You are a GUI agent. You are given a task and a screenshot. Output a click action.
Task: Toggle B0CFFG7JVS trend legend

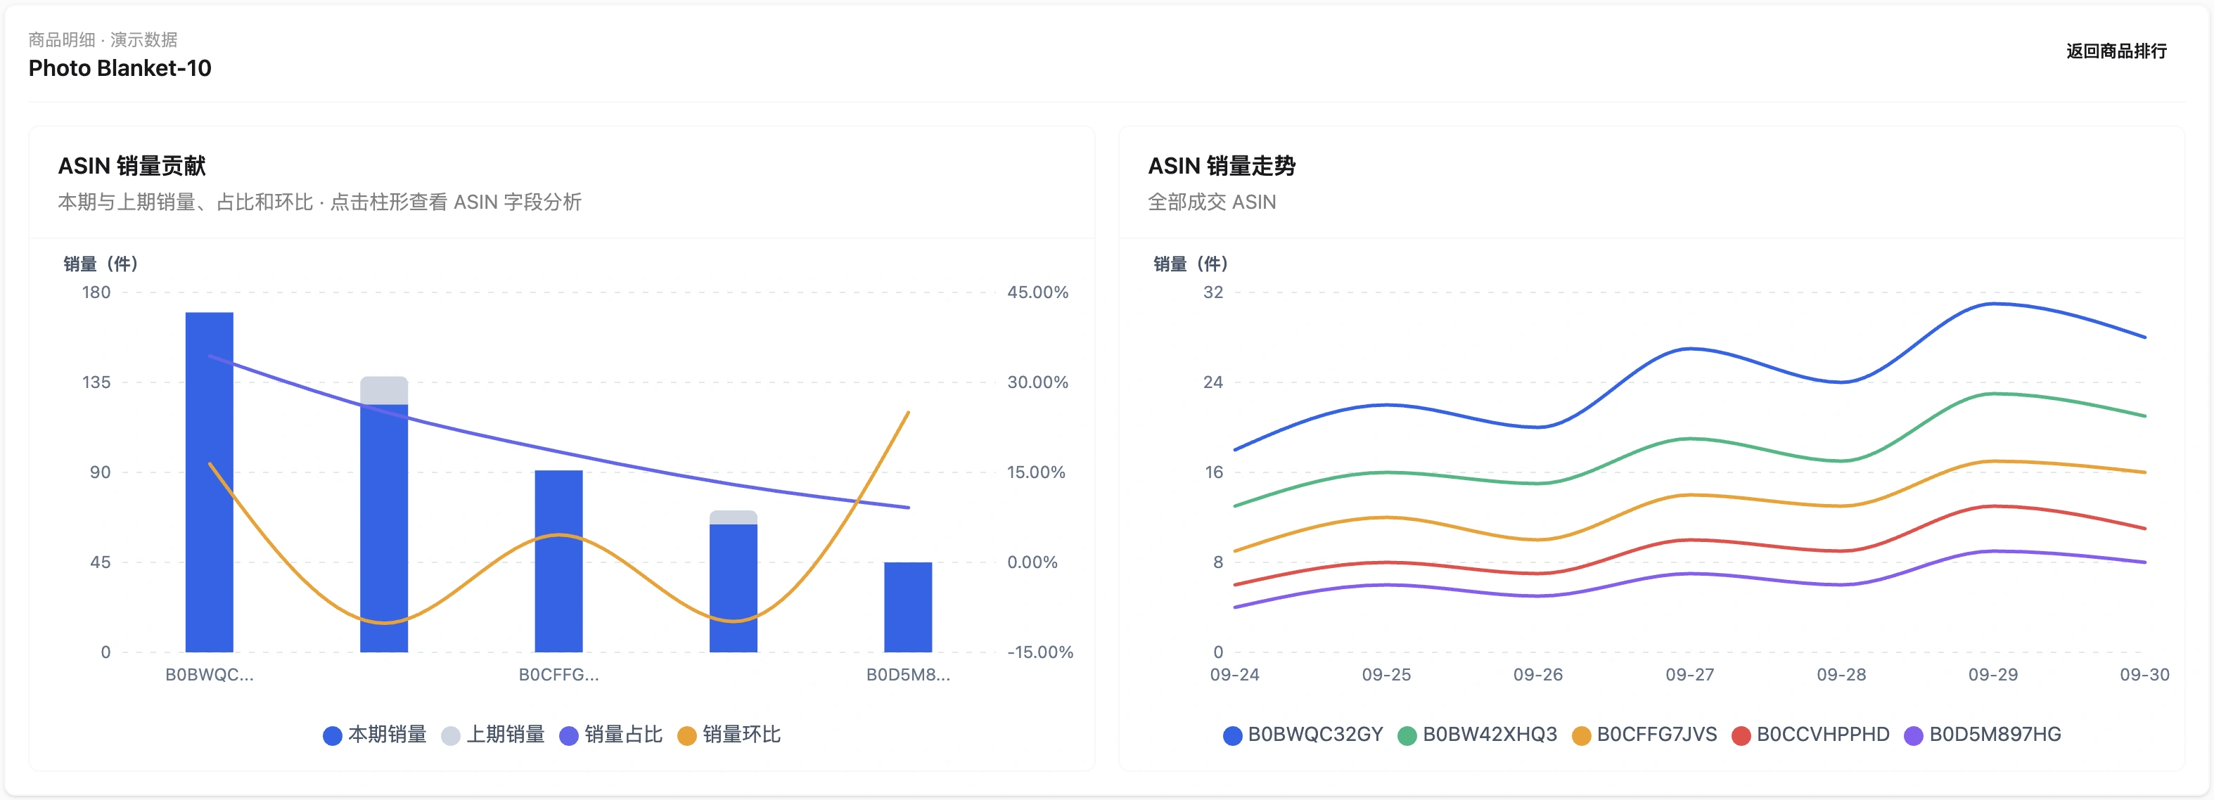pyautogui.click(x=1644, y=735)
